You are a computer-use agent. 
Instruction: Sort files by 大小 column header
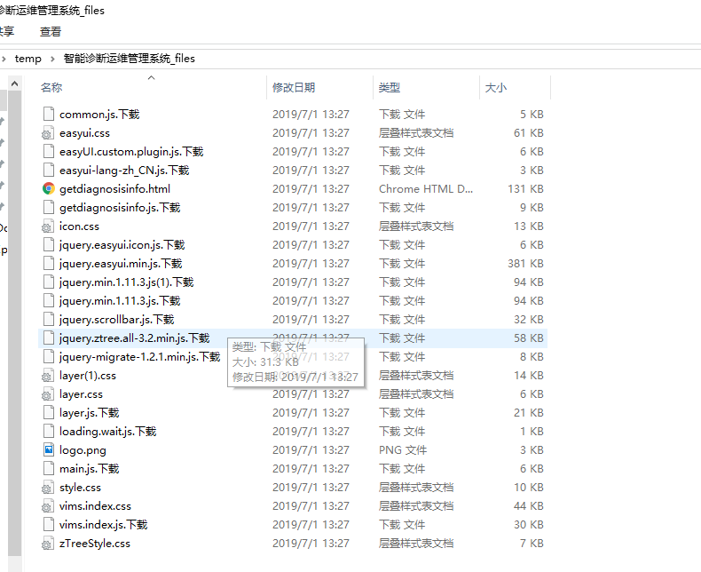tap(495, 88)
